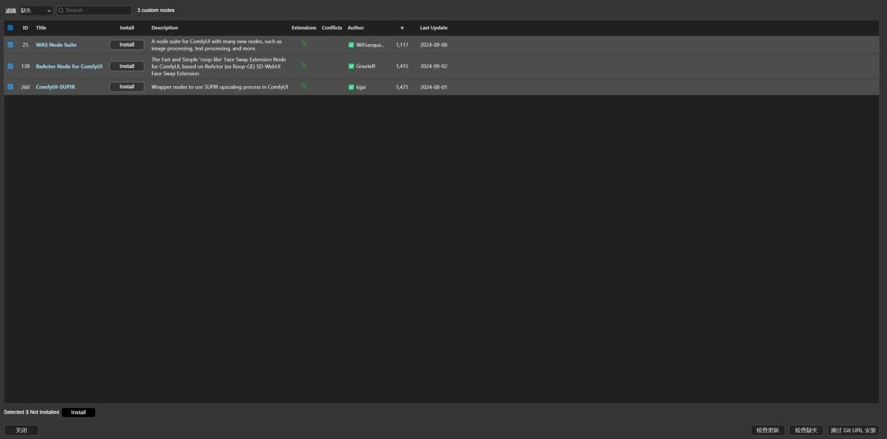Click extensions icon for WAS Node Suite
The height and width of the screenshot is (439, 887).
[304, 43]
